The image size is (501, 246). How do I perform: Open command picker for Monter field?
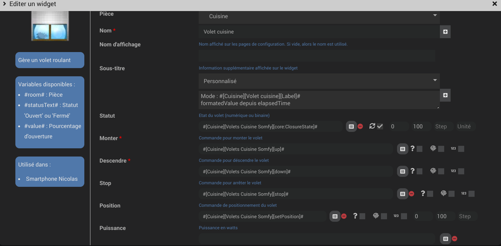[x=402, y=149]
